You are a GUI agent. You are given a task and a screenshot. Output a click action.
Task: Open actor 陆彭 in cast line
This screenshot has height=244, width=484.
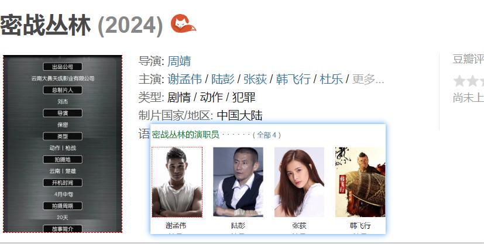click(x=223, y=79)
